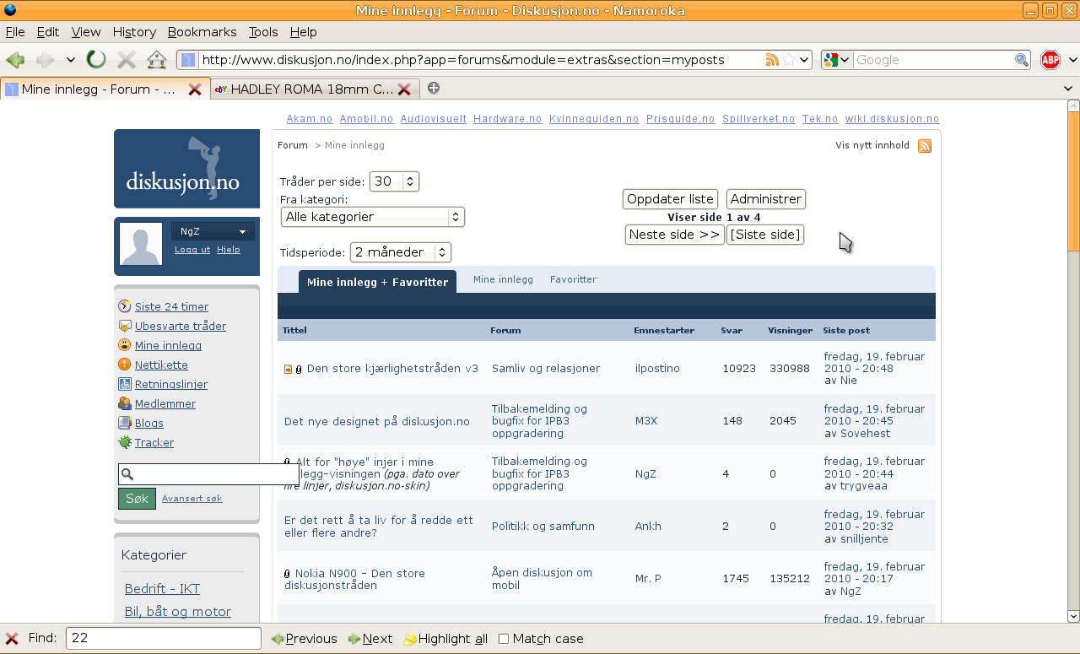Screen dimensions: 1080x654
Task: Click the Stop loading icon
Action: point(127,60)
